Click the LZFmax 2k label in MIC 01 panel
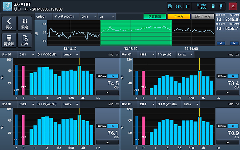Image resolution: width=240 pixels, height=150 pixels. (x=107, y=76)
